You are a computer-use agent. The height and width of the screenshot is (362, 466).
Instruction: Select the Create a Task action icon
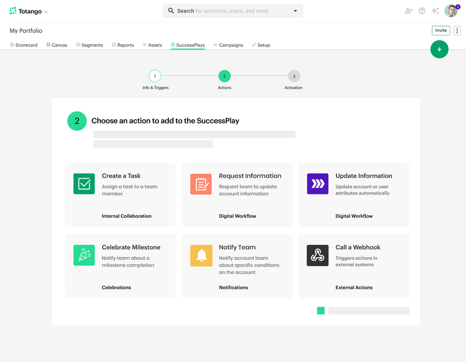[x=84, y=183]
